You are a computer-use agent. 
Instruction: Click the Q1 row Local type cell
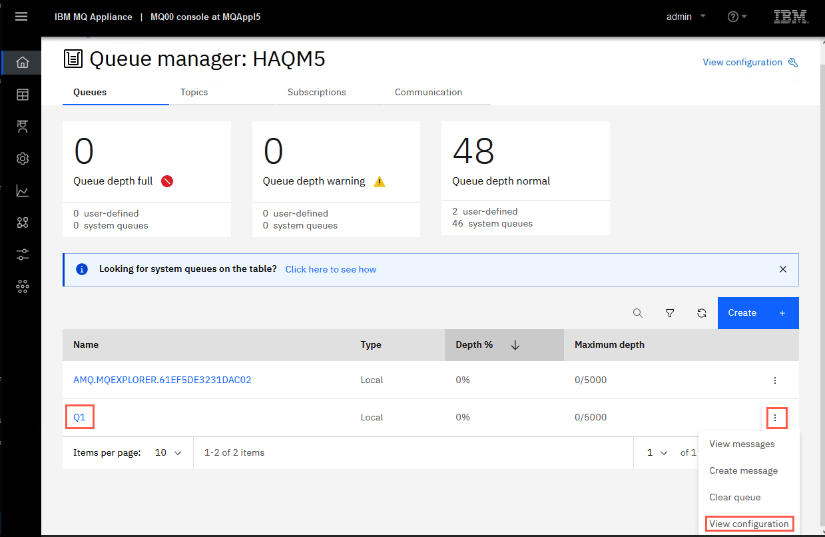372,417
